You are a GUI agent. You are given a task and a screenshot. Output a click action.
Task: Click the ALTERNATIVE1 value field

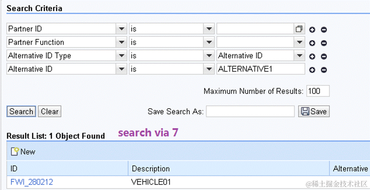click(261, 69)
